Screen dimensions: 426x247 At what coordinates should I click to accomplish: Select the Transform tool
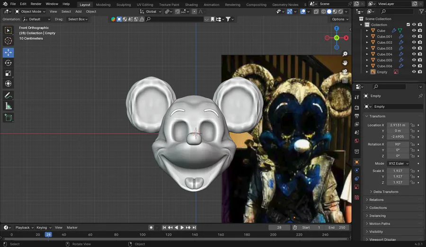pos(8,84)
